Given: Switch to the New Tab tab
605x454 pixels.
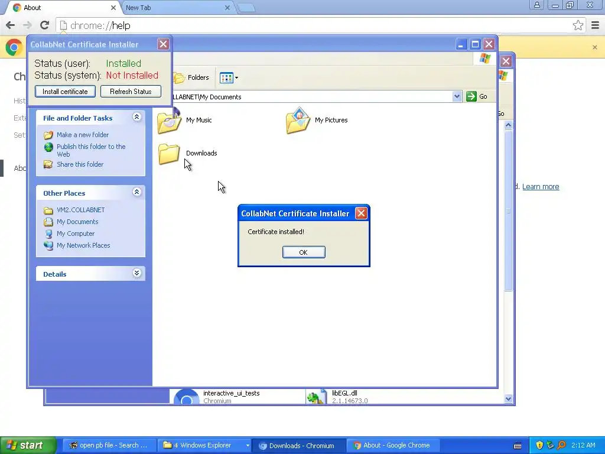Looking at the screenshot, I should pyautogui.click(x=178, y=8).
